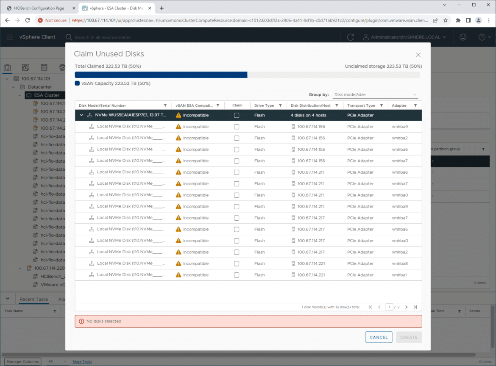496x366 pixels.
Task: Open the Chrome three-dot menu
Action: point(489,20)
